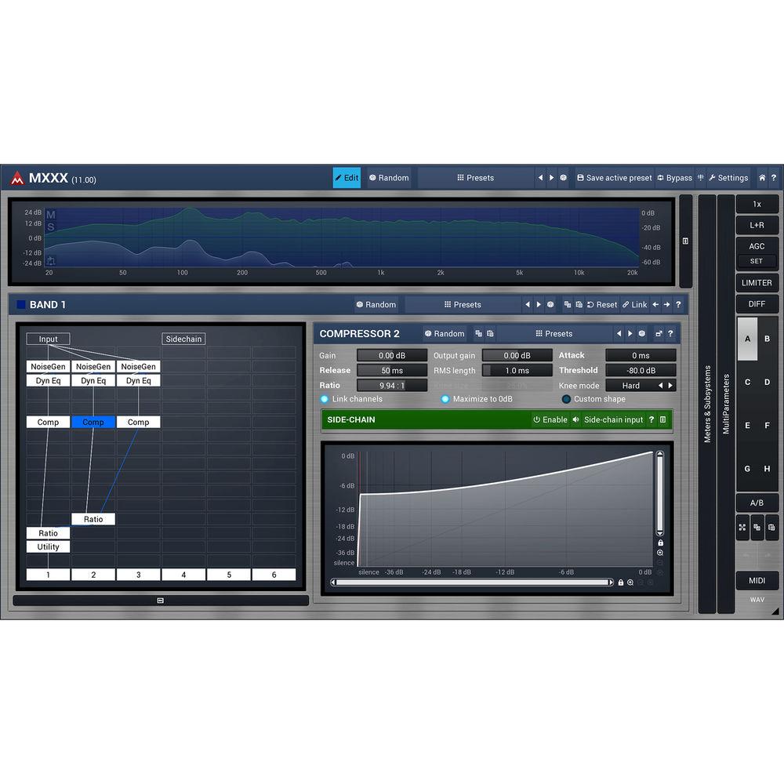
Task: Click the A/B comparison button
Action: [757, 503]
